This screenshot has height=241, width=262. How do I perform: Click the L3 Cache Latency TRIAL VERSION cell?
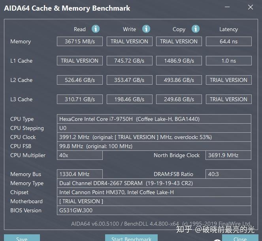click(x=229, y=99)
